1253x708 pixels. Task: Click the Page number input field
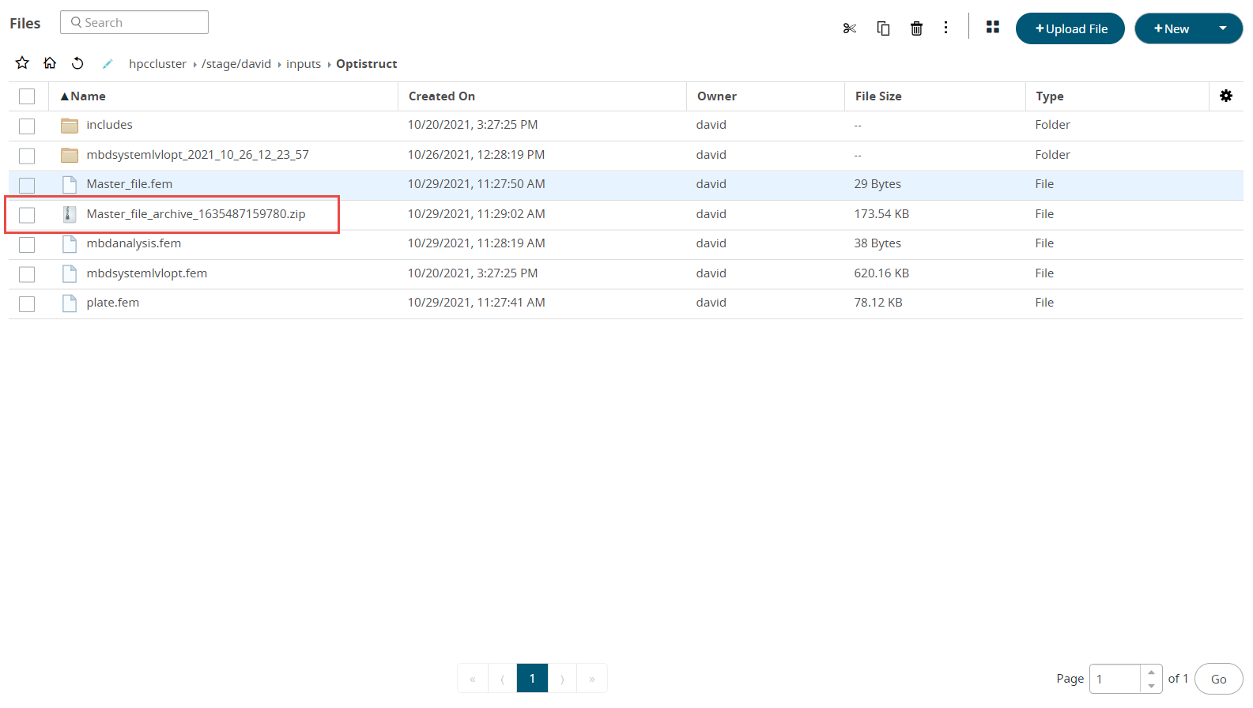pyautogui.click(x=1115, y=679)
